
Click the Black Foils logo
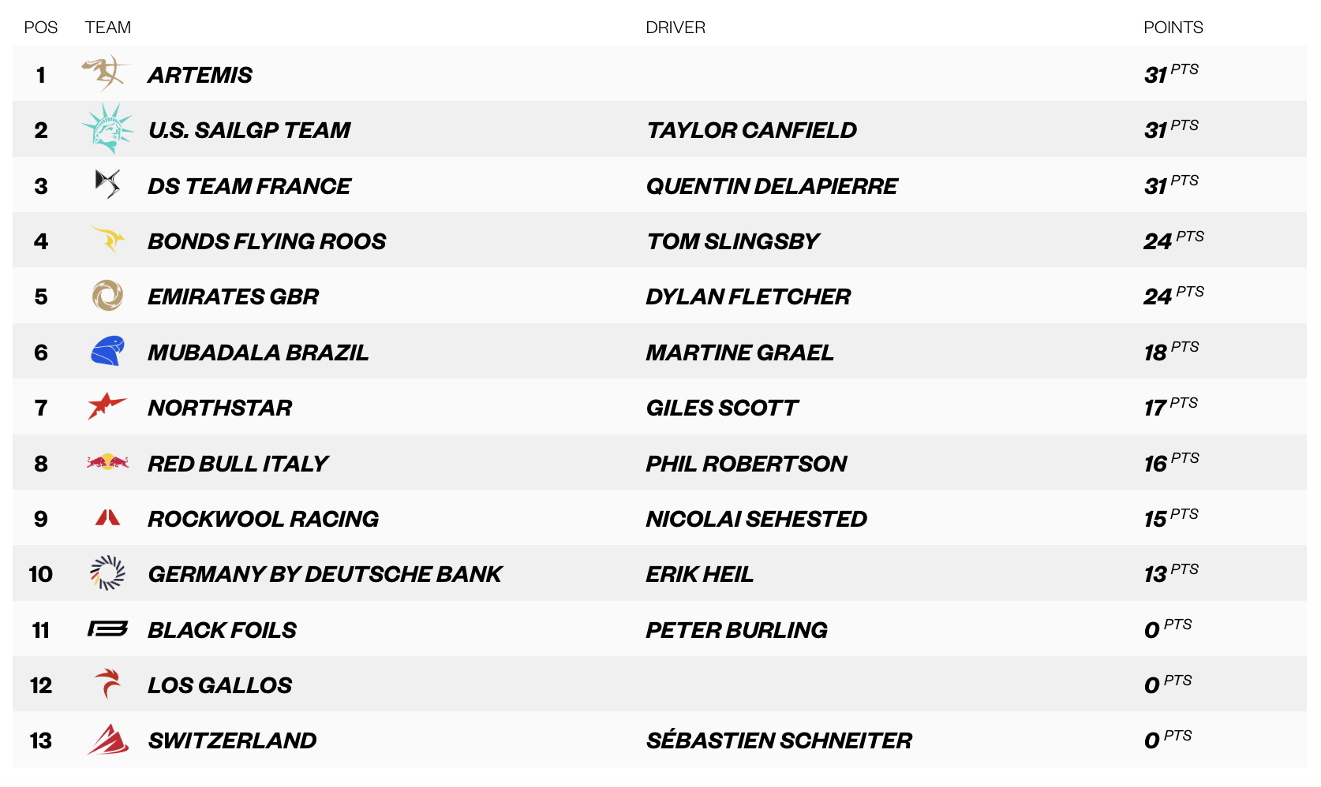107,628
